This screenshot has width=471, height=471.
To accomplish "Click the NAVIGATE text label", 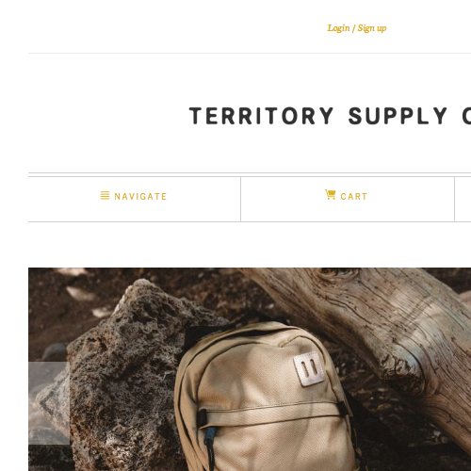I will coord(140,197).
